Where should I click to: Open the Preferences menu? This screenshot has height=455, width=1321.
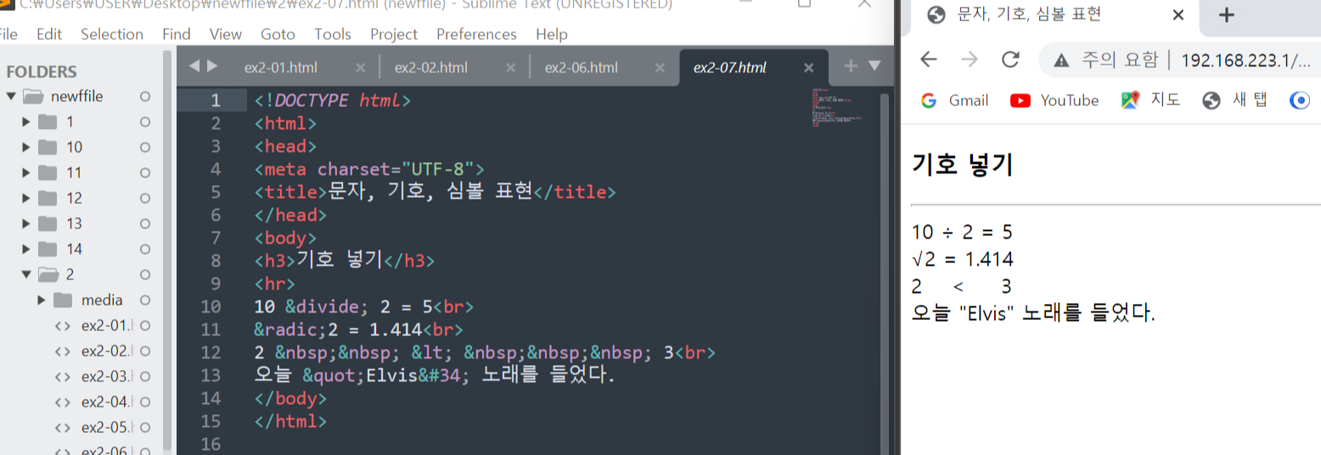(476, 34)
